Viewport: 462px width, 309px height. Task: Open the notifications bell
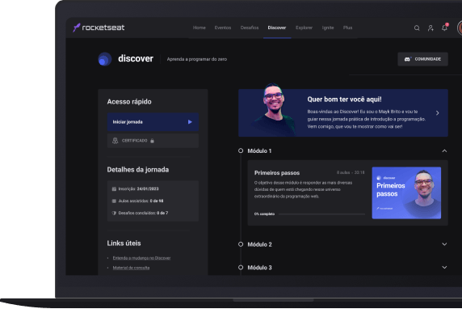point(444,28)
